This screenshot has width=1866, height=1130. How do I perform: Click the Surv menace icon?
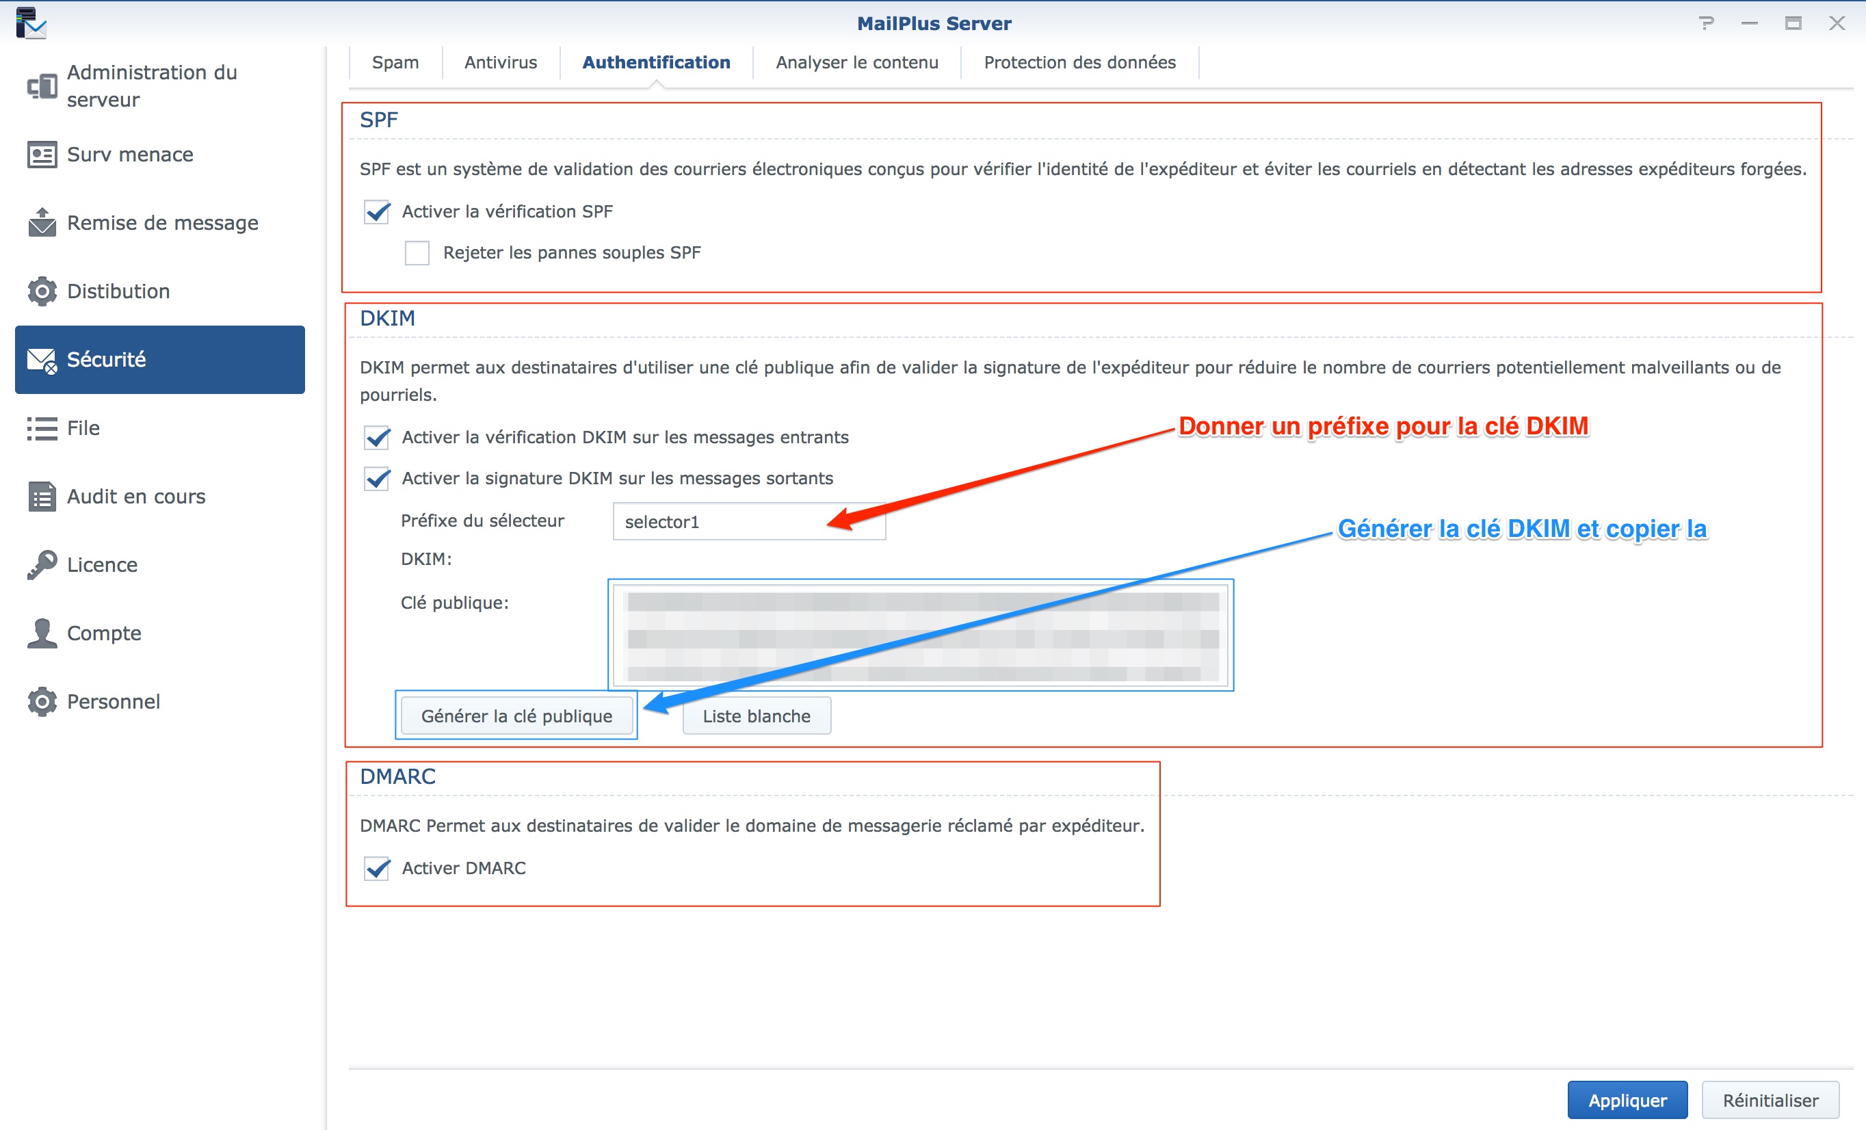(42, 155)
